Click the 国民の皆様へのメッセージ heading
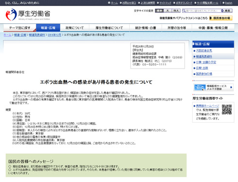The height and width of the screenshot is (182, 238). (x=31, y=162)
